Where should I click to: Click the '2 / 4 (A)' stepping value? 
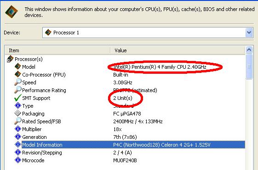(x=123, y=153)
